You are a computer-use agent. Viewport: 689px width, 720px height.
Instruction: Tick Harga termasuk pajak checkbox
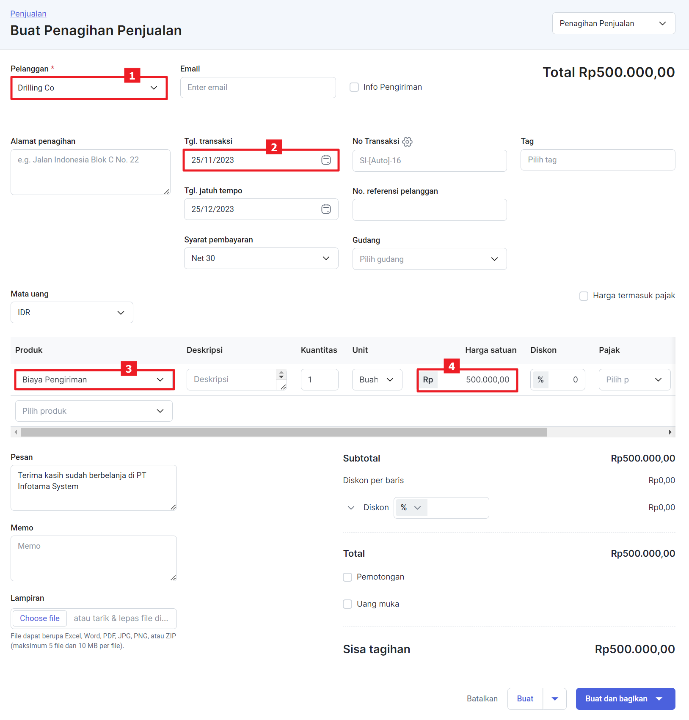click(x=584, y=296)
